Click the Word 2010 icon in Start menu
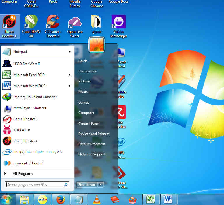The image size is (224, 205). (7, 86)
